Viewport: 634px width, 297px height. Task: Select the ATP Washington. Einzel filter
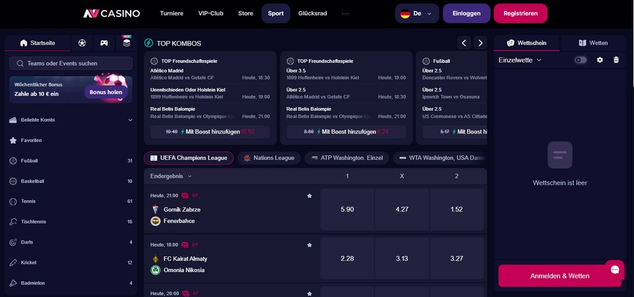(x=347, y=158)
